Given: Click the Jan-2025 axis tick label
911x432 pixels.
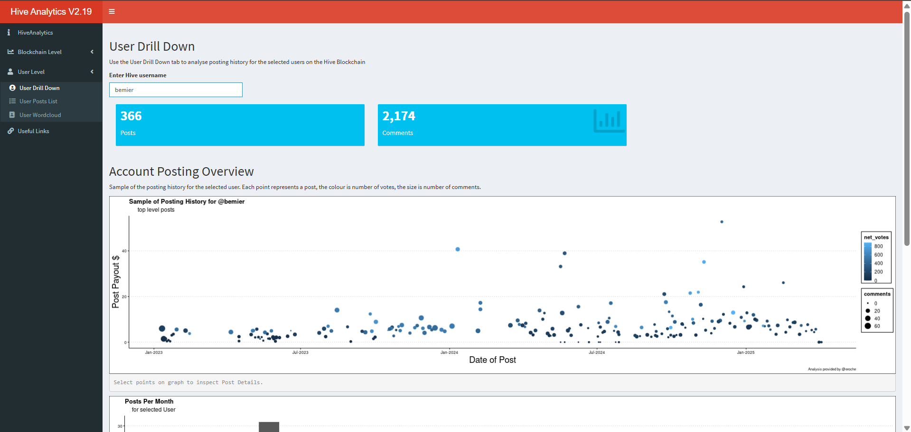Looking at the screenshot, I should [745, 352].
